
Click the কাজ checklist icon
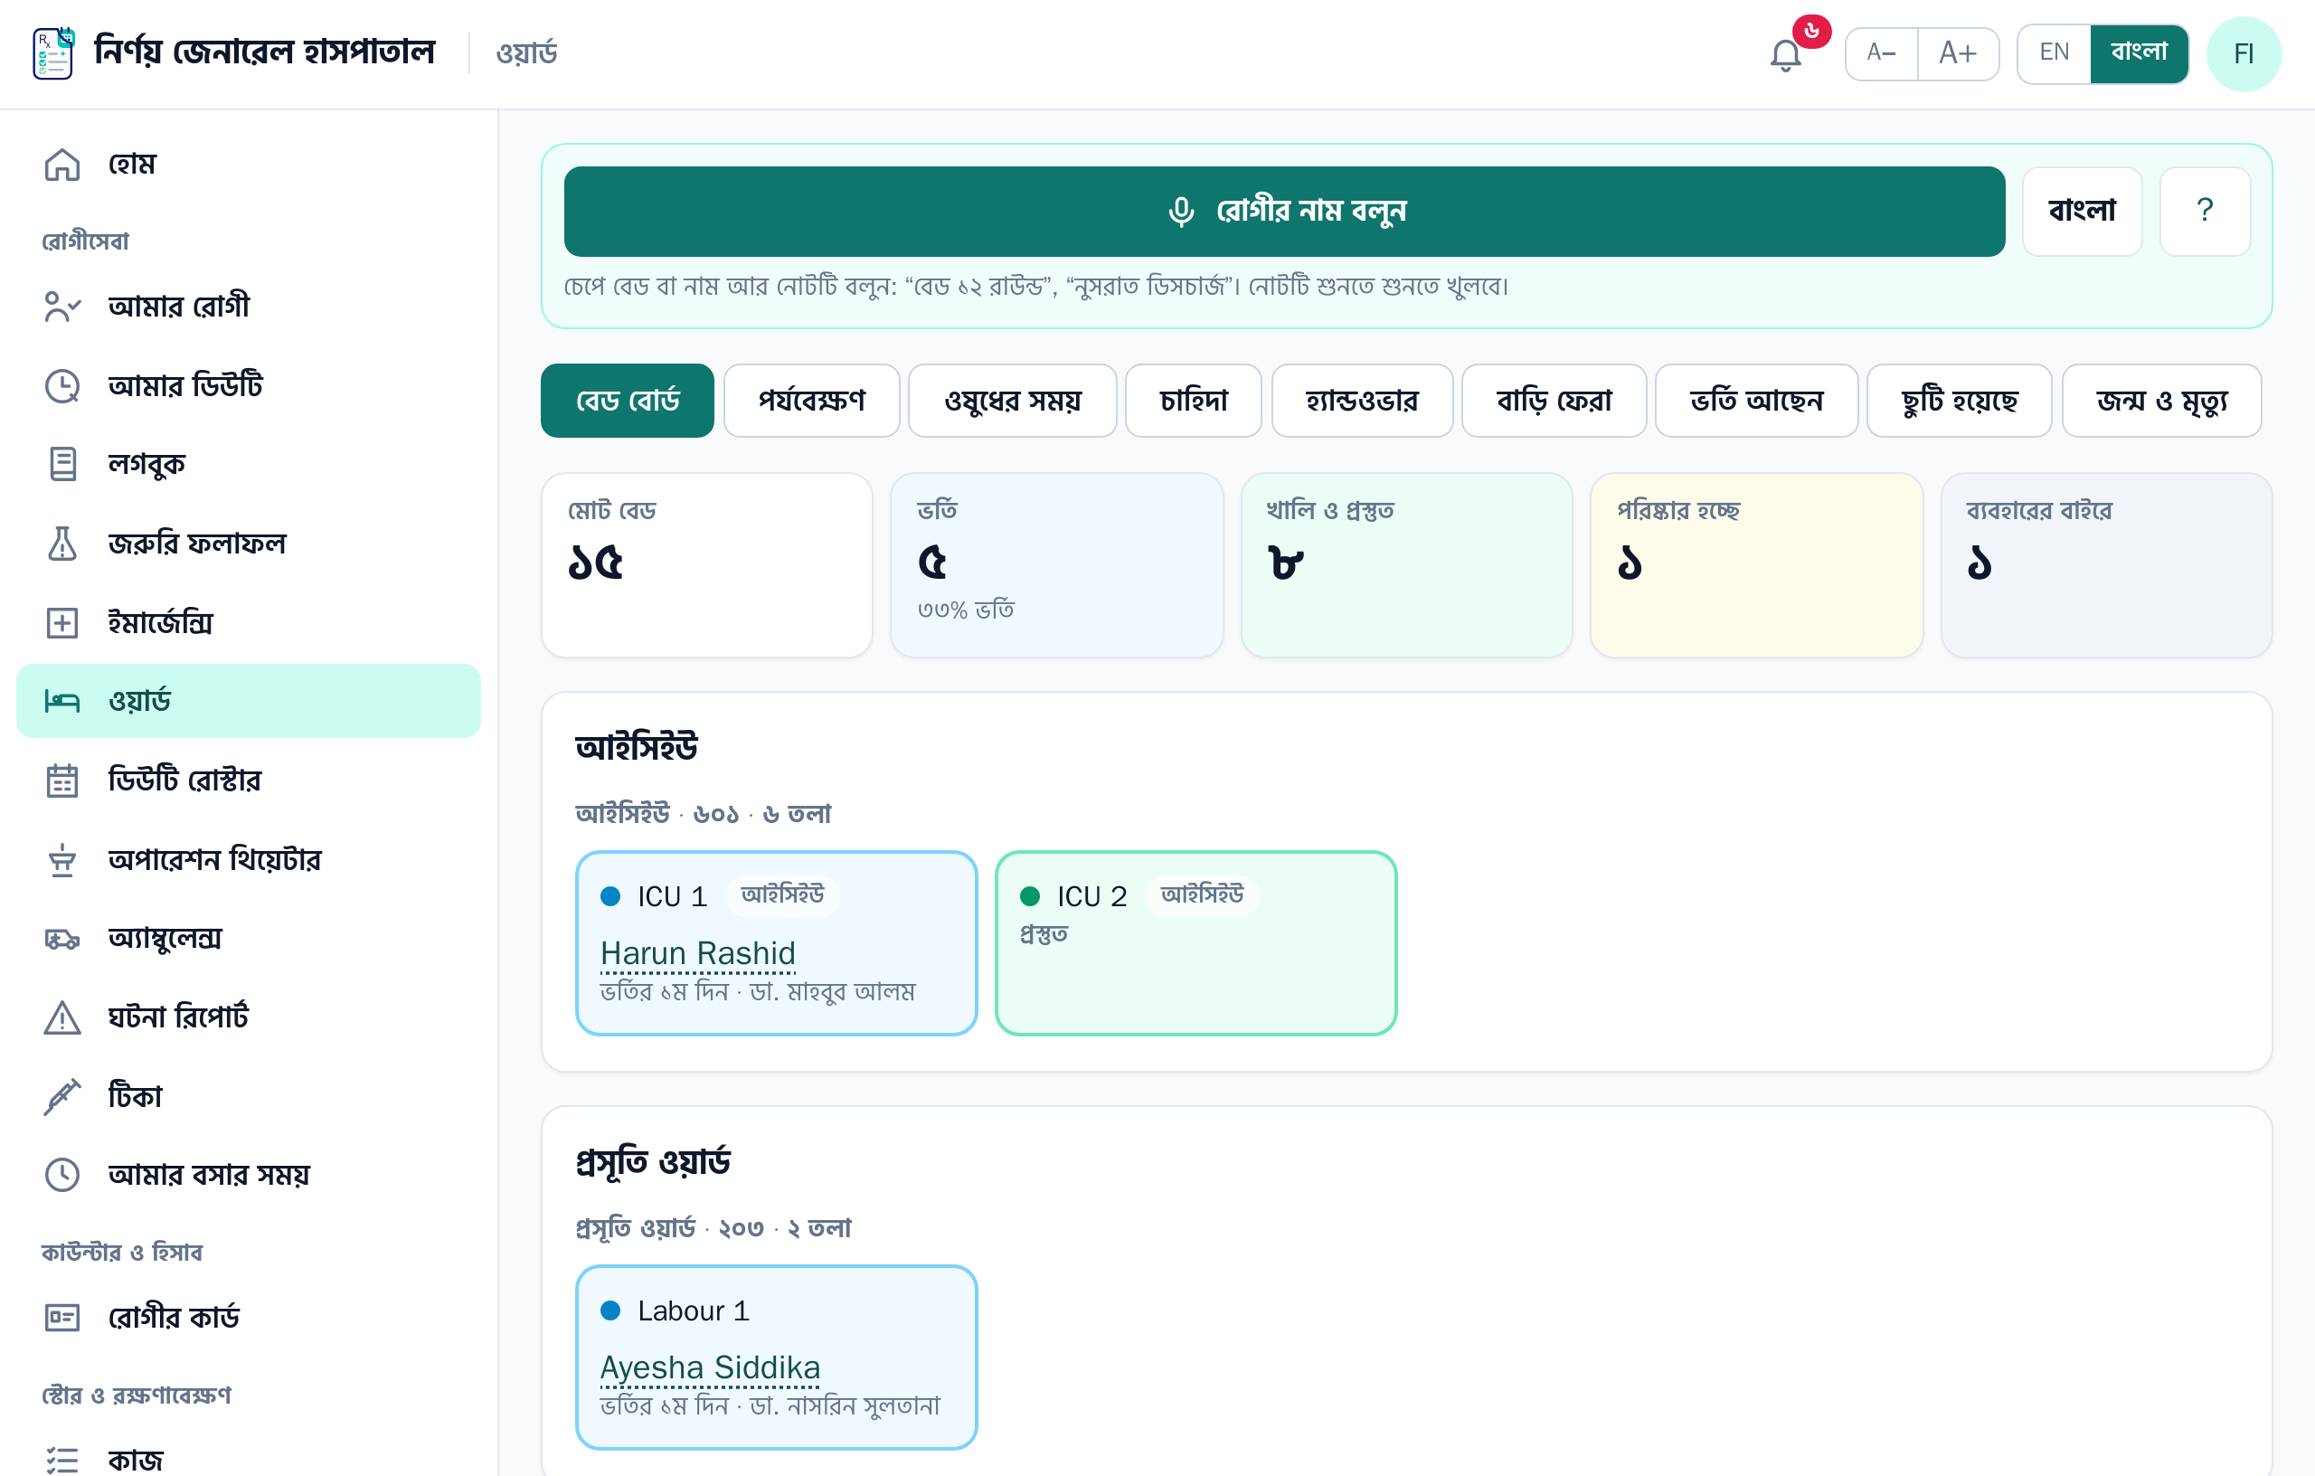(62, 1460)
